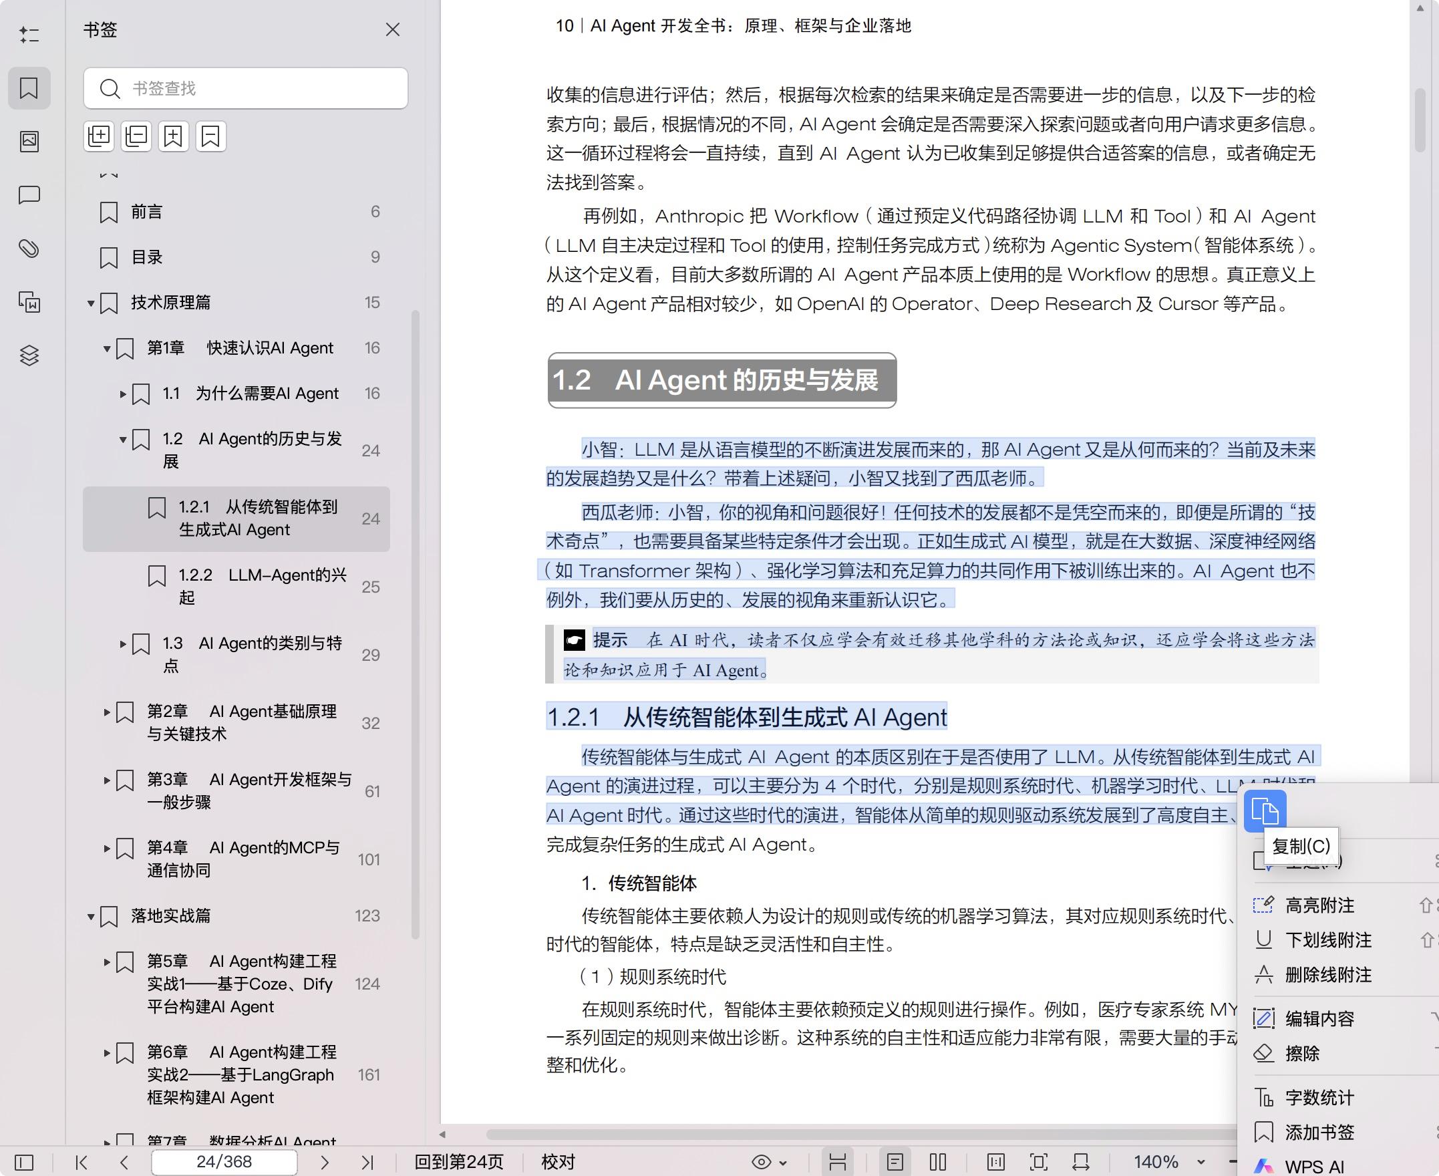Screen dimensions: 1439x1176
Task: Go to the first page arrow
Action: tap(82, 1163)
